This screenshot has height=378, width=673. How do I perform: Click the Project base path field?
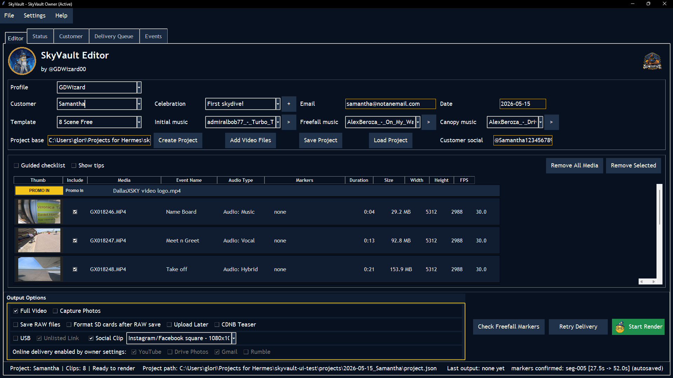pyautogui.click(x=99, y=140)
